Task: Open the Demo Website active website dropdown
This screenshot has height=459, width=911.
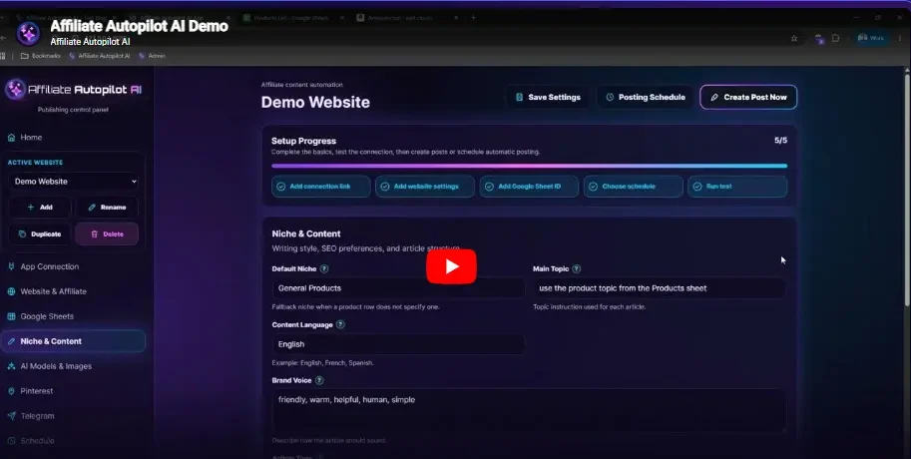Action: coord(74,182)
